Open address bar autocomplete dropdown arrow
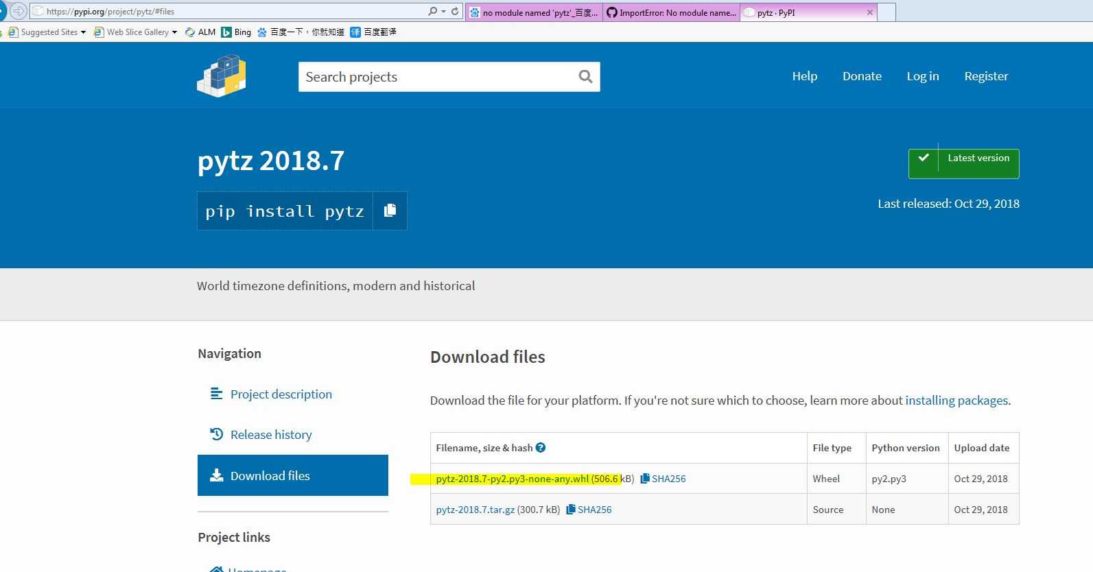The image size is (1093, 572). click(444, 12)
